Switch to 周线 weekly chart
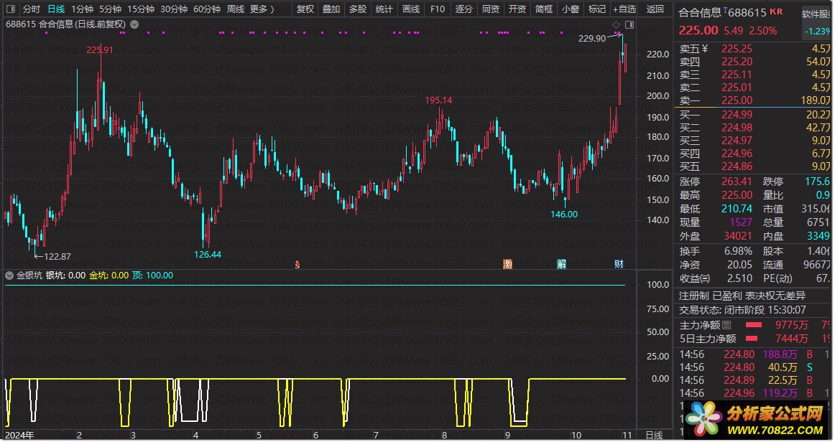This screenshot has height=442, width=835. tap(236, 9)
